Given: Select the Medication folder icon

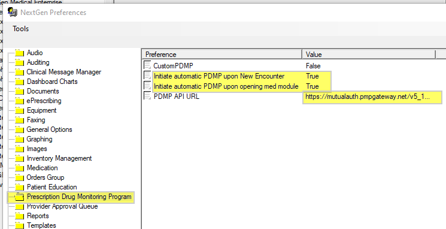Looking at the screenshot, I should 19,168.
